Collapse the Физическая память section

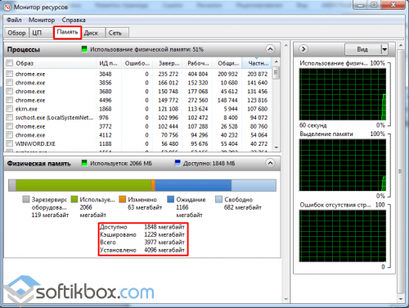pos(270,163)
